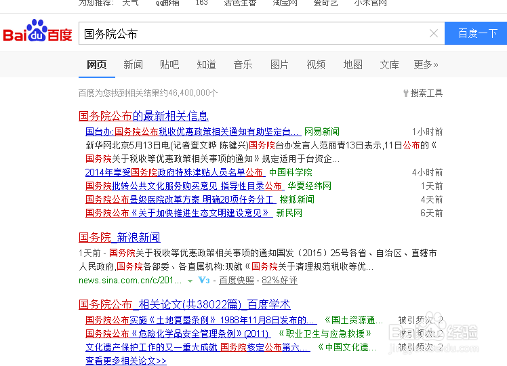Click the 搜狐新闻 source label
Image resolution: width=507 pixels, height=366 pixels.
point(297,199)
